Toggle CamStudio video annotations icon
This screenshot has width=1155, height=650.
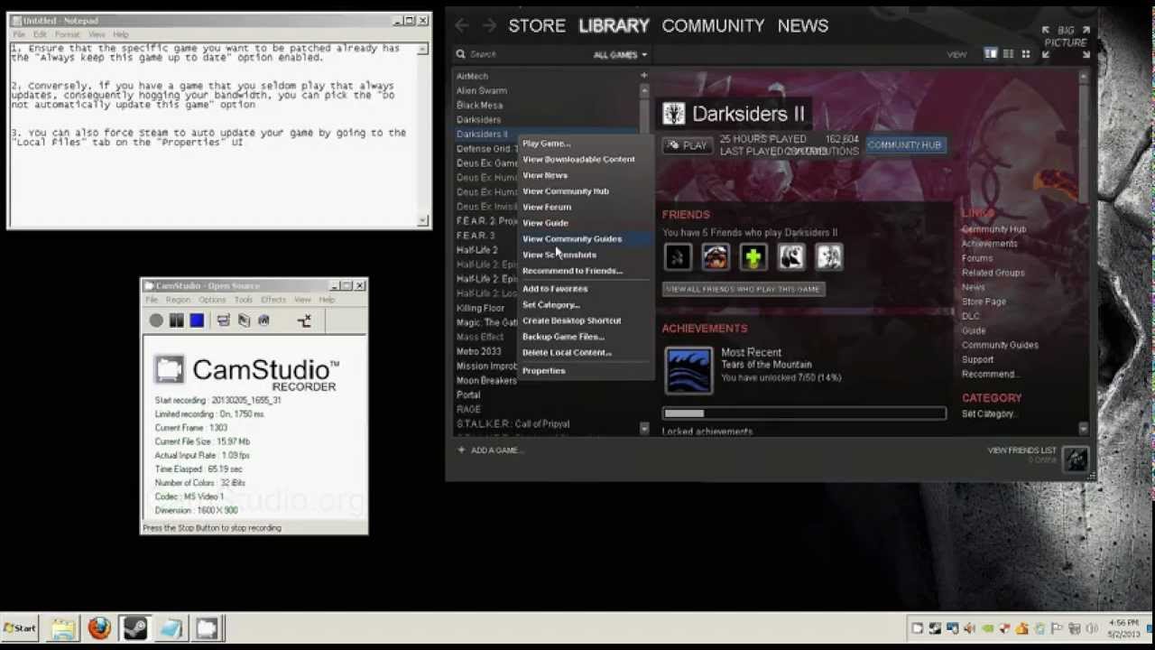244,320
